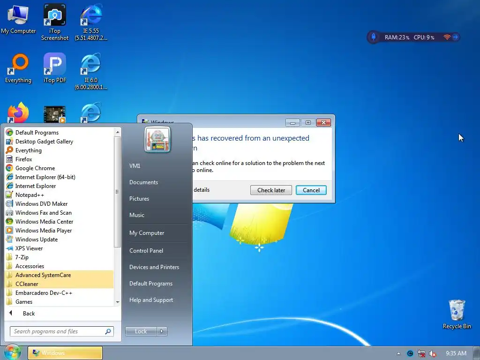The image size is (480, 360).
Task: Open XPS Viewer
Action: 60,248
